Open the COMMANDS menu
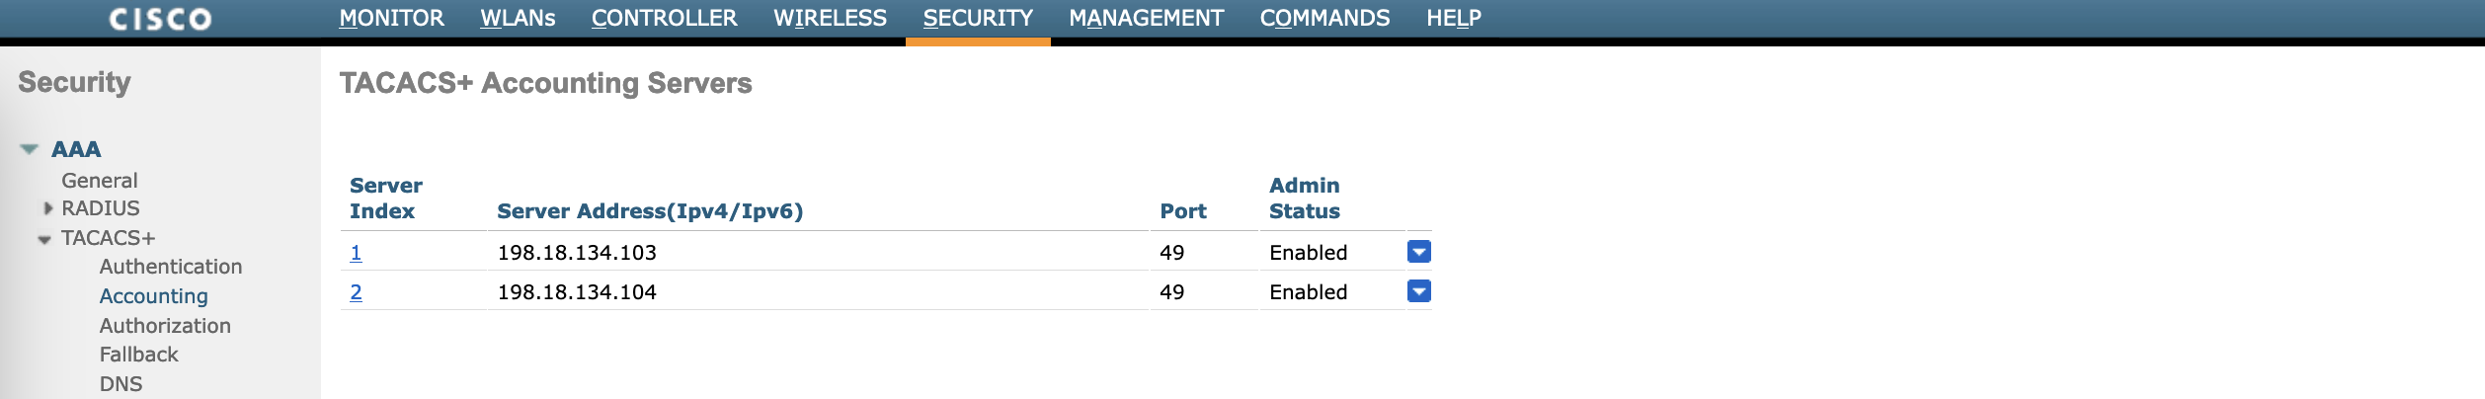Screen dimensions: 2485x399 coord(1324,19)
